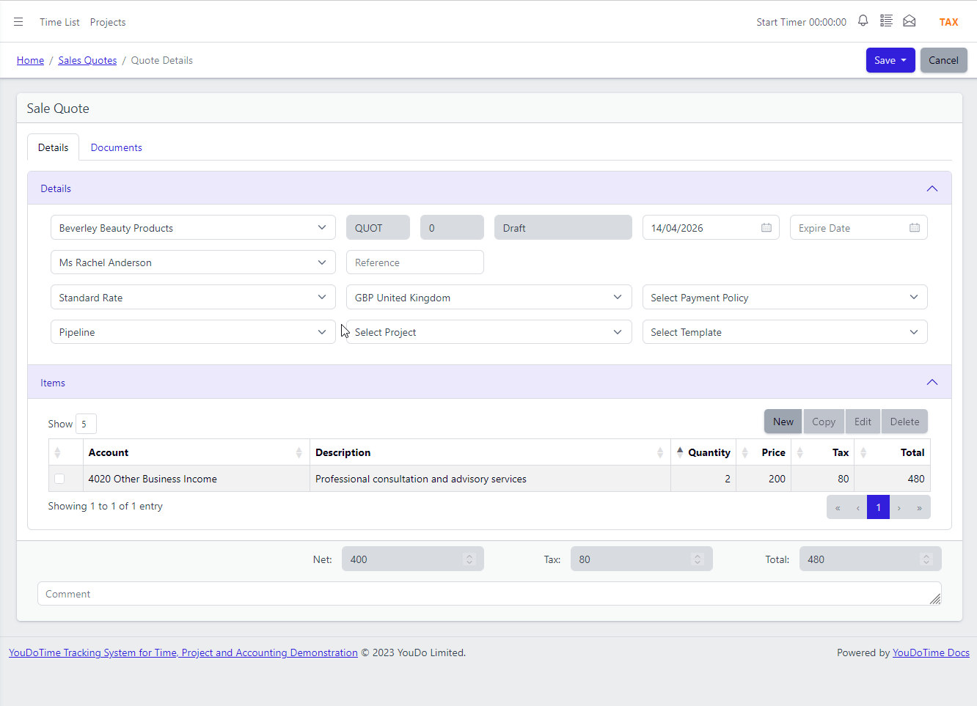Click the Comment text area

tap(489, 594)
